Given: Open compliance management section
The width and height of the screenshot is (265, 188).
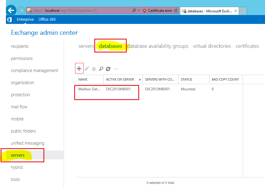Looking at the screenshot, I should pyautogui.click(x=34, y=71).
